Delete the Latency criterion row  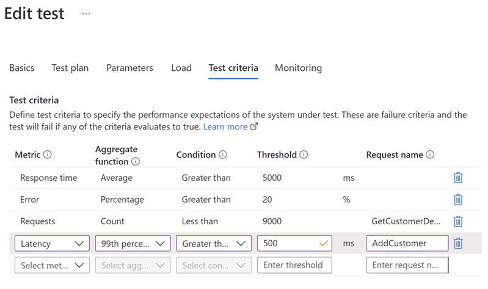point(458,243)
